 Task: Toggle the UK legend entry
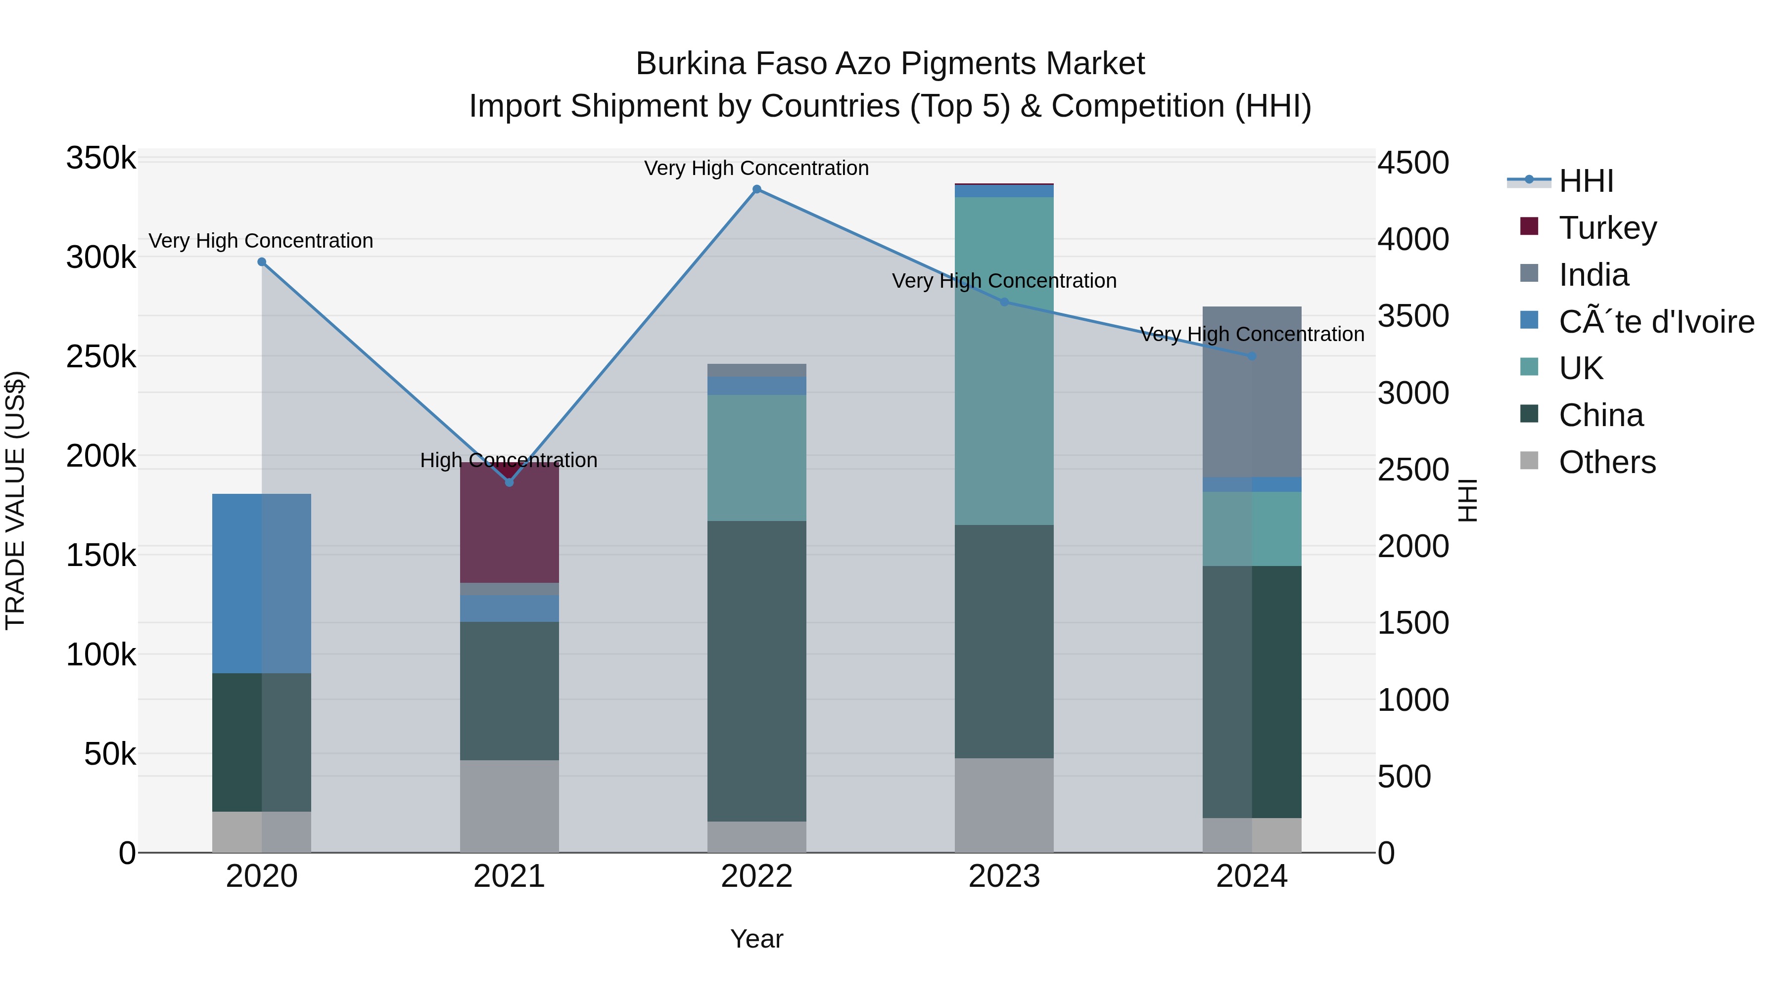click(1562, 367)
